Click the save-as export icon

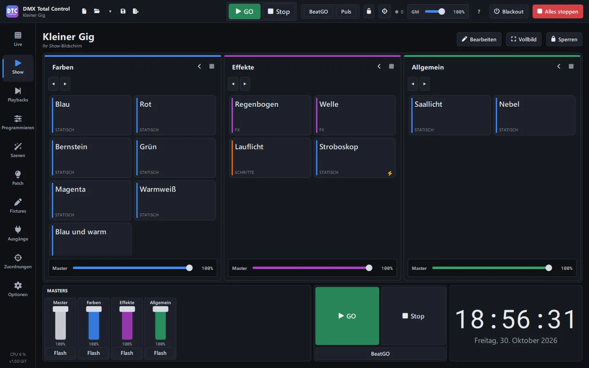click(136, 11)
